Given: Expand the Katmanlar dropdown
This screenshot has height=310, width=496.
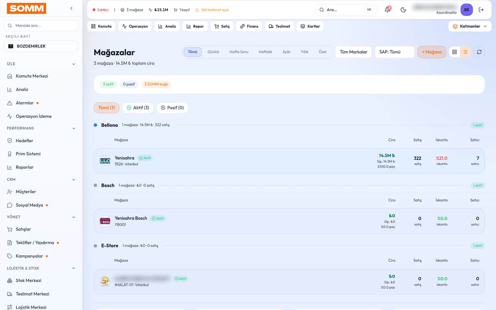Looking at the screenshot, I should tap(470, 26).
